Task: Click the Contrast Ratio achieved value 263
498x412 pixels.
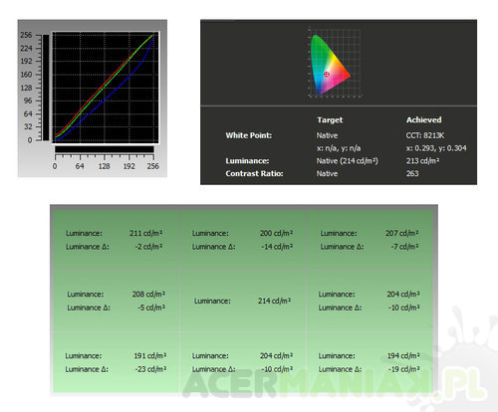Action: click(412, 173)
